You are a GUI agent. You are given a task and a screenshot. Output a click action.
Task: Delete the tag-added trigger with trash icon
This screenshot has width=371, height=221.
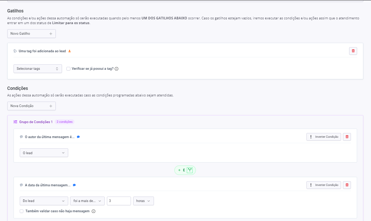click(x=353, y=51)
